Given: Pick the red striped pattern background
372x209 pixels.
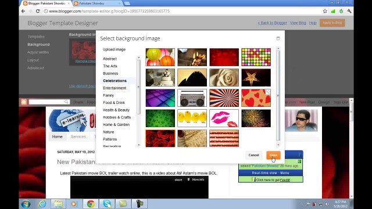Looking at the screenshot, I should [x=224, y=138].
